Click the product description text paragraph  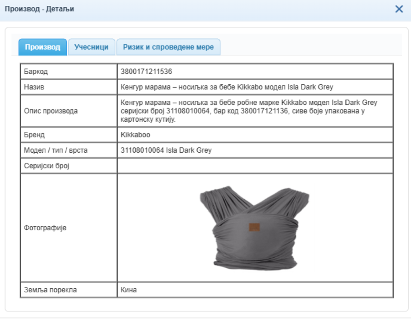tap(249, 111)
